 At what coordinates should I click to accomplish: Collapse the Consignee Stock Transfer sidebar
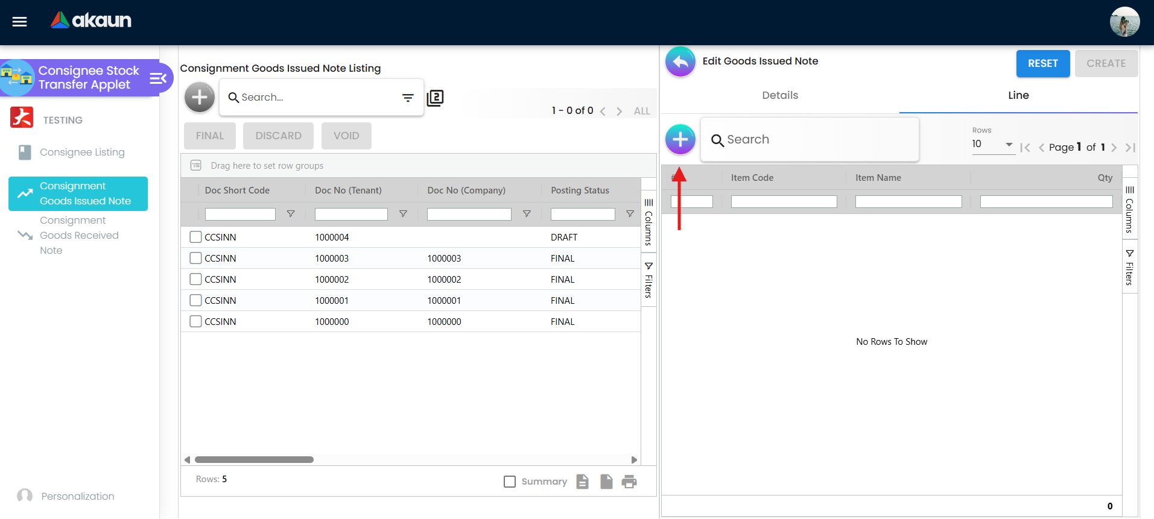(158, 78)
